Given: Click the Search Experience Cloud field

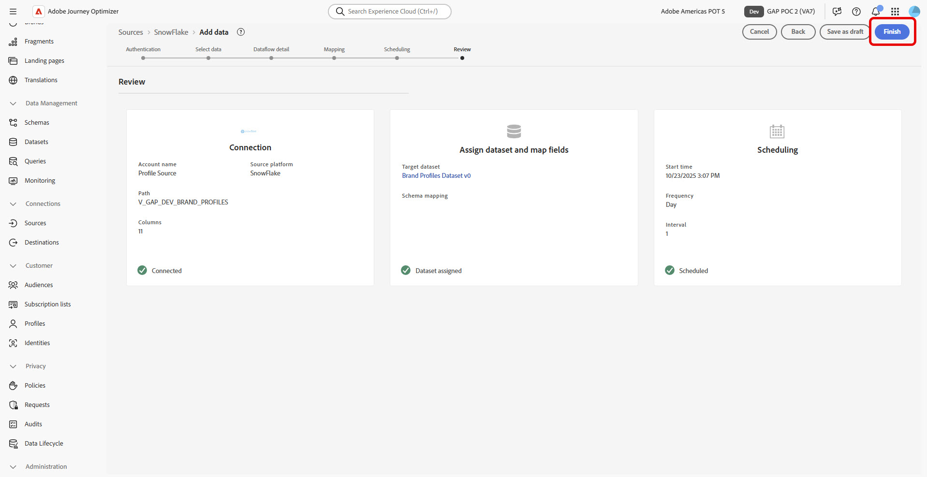Looking at the screenshot, I should (390, 12).
